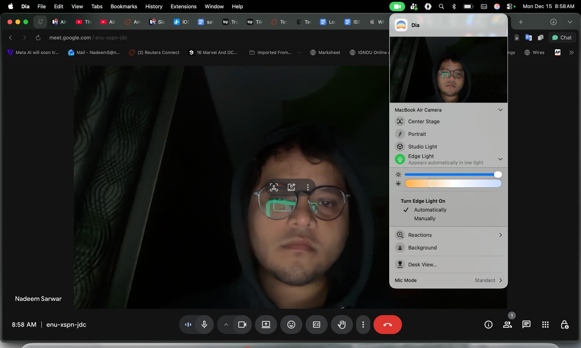Collapse the Edge Light options chevron

(500, 159)
